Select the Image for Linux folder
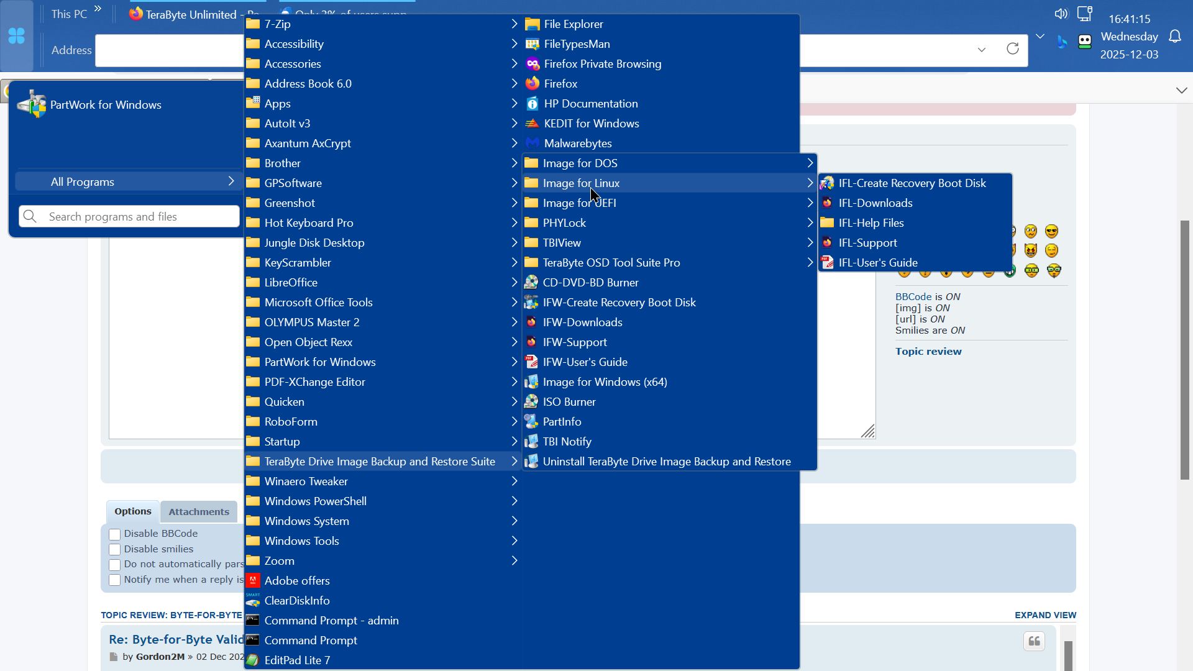 pyautogui.click(x=670, y=183)
